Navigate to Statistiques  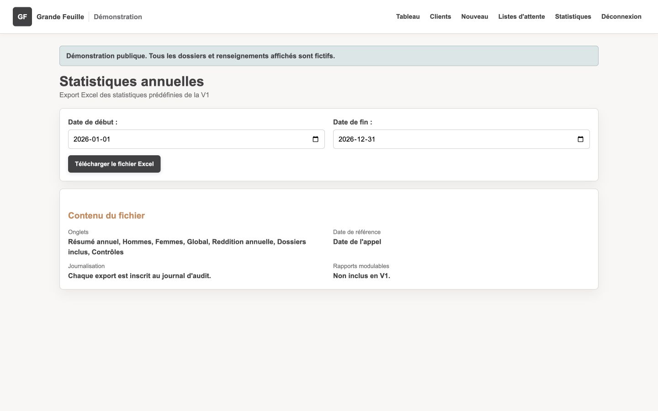[573, 16]
